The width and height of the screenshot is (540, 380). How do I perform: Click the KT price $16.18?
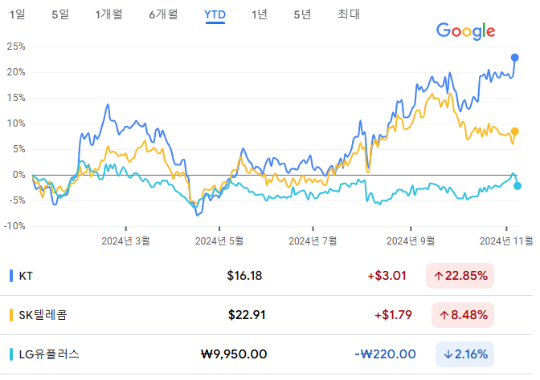244,276
